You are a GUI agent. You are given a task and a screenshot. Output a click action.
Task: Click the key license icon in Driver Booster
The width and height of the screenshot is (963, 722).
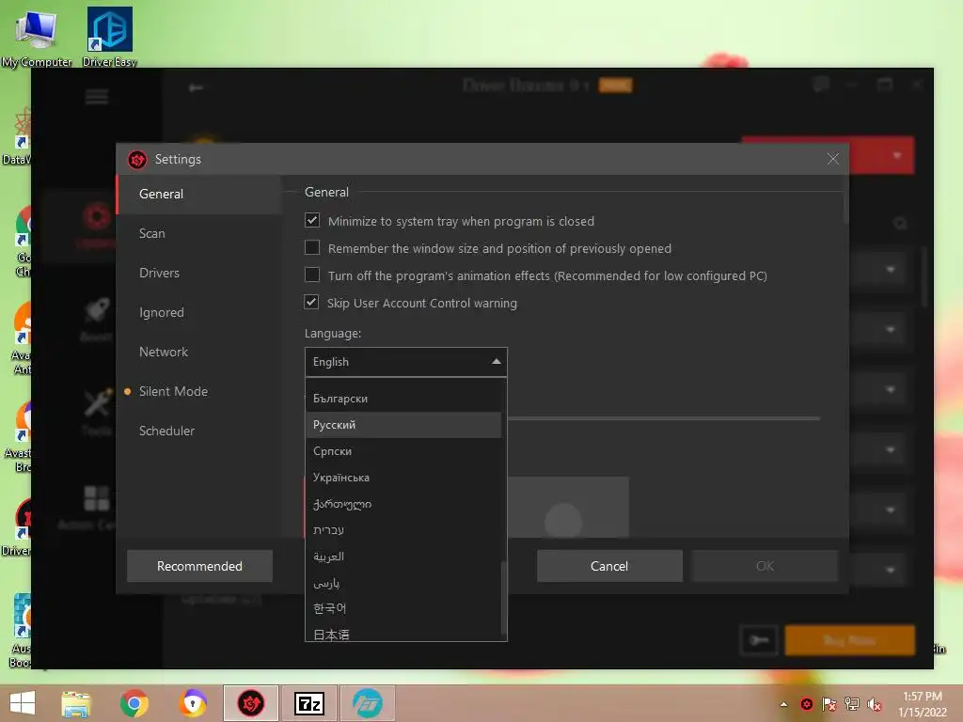pyautogui.click(x=759, y=640)
